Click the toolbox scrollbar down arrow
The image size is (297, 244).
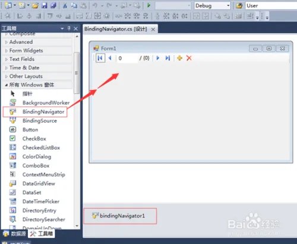[x=77, y=226]
